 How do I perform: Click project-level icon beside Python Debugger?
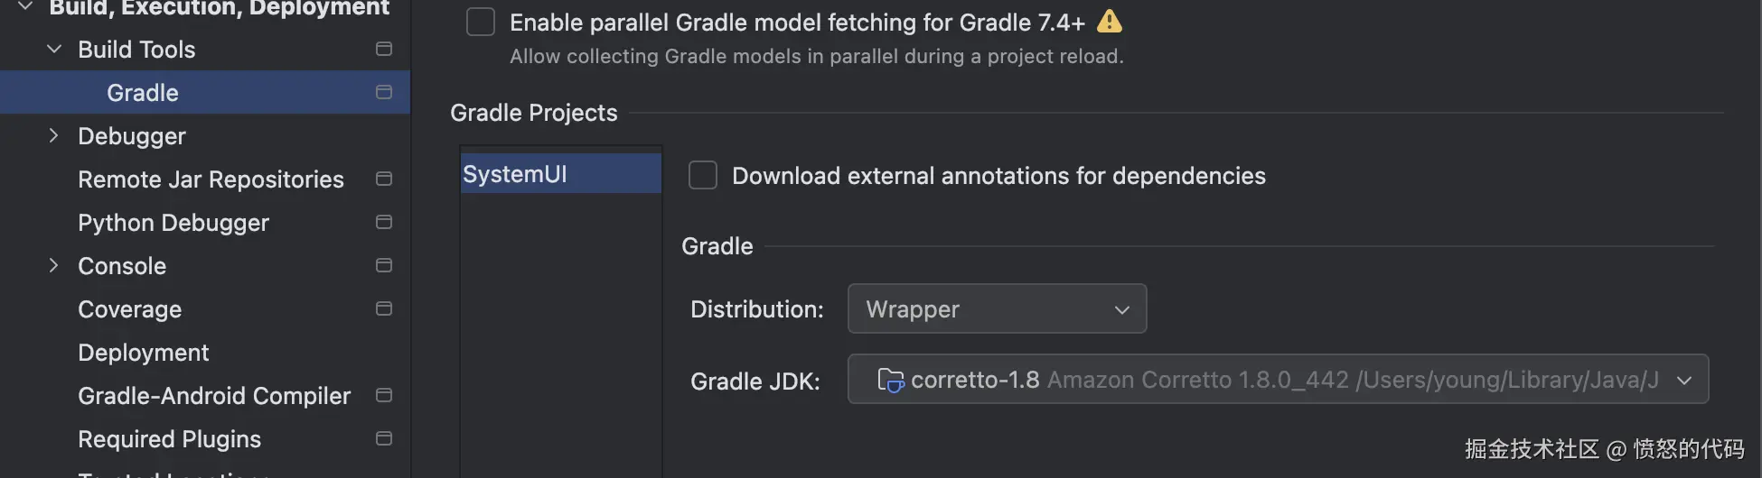coord(384,222)
